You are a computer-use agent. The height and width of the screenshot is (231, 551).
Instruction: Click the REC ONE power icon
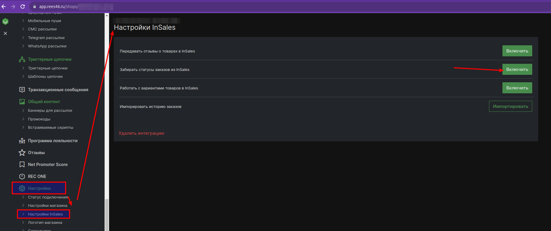click(x=22, y=176)
